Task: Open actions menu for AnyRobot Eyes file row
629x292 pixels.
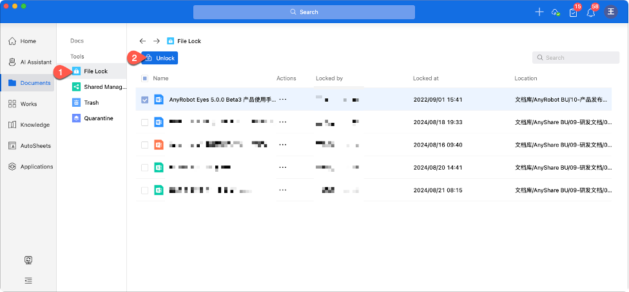Action: pos(282,100)
